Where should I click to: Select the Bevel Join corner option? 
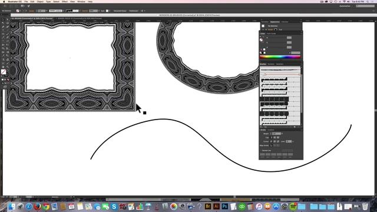click(278, 141)
